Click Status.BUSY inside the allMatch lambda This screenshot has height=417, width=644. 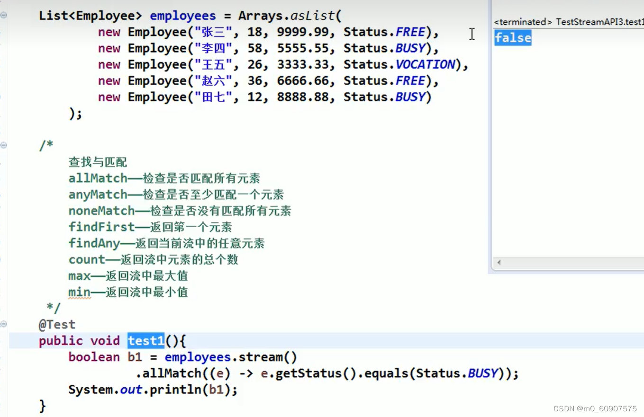(457, 373)
